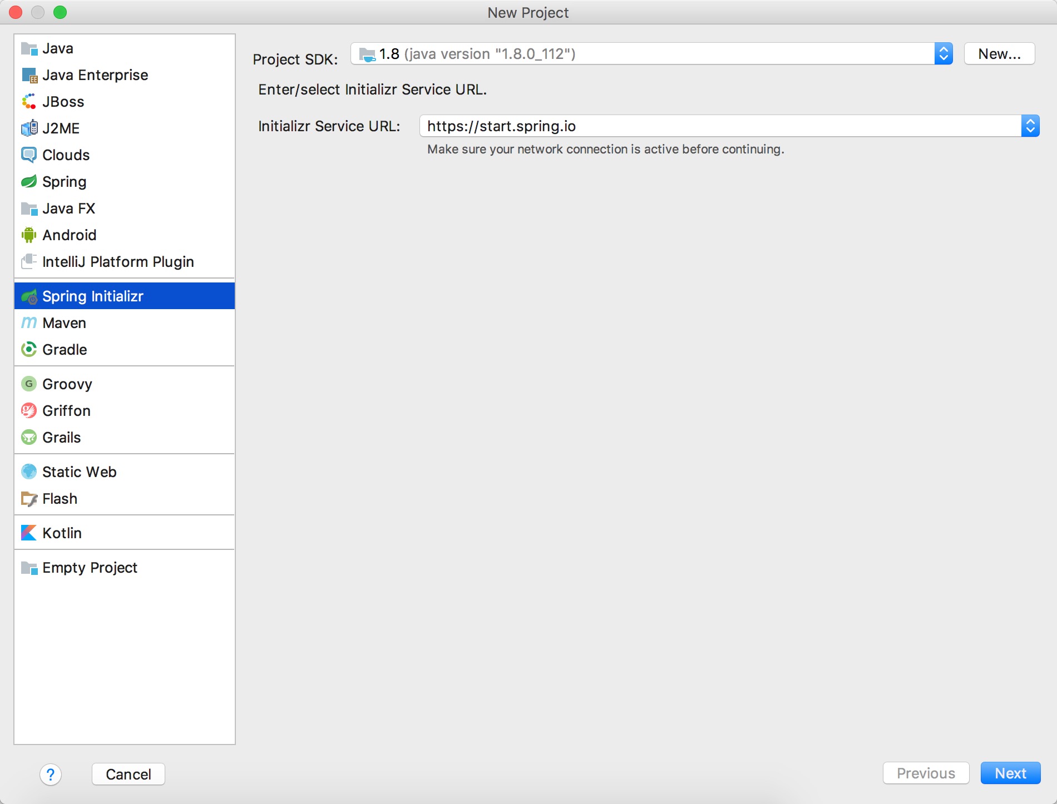Screen dimensions: 1057x804
Task: Choose Empty Project from the list
Action: [90, 568]
